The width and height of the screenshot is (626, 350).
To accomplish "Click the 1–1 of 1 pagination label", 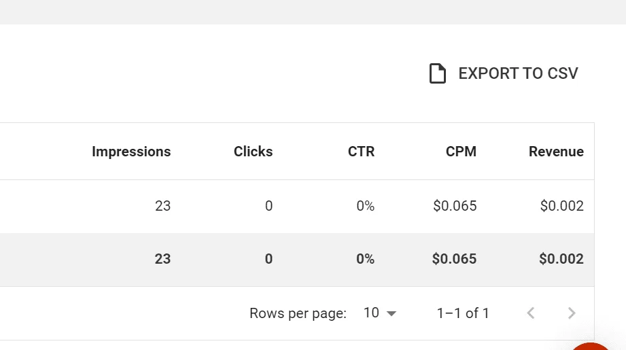I will (463, 313).
